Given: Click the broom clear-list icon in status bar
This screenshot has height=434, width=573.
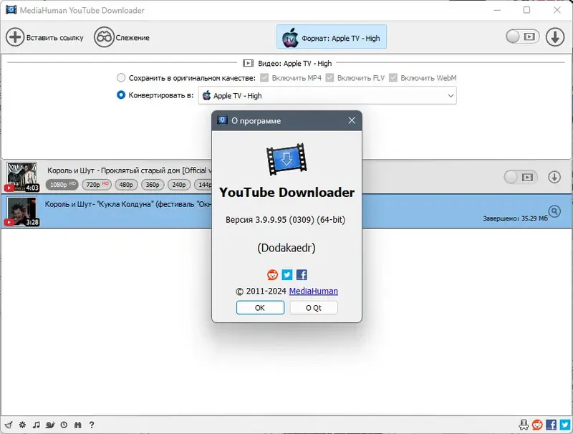Looking at the screenshot, I should (9, 425).
